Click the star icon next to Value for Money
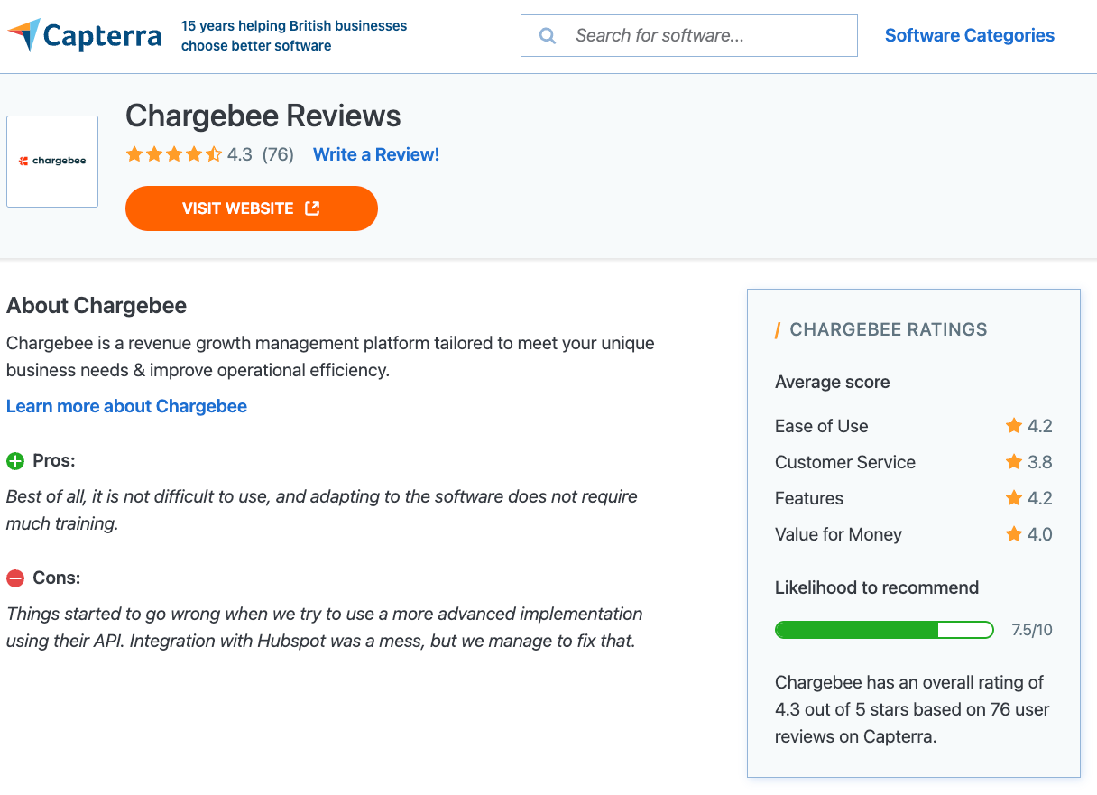This screenshot has width=1097, height=795. click(1012, 534)
